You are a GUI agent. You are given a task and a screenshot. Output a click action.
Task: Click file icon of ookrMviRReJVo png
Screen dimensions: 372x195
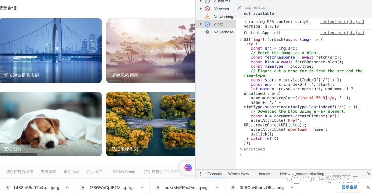pyautogui.click(x=158, y=188)
